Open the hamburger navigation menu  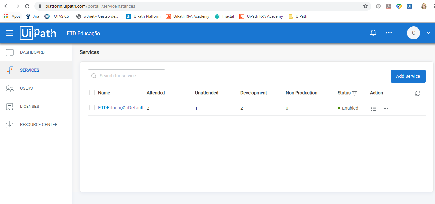point(10,33)
